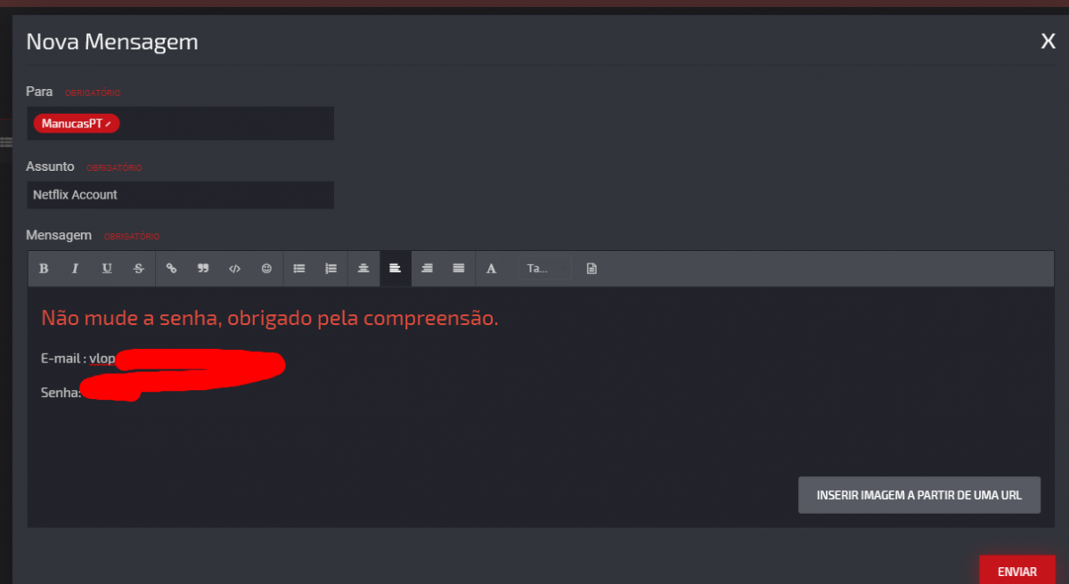
Task: Insert a code block
Action: (235, 268)
